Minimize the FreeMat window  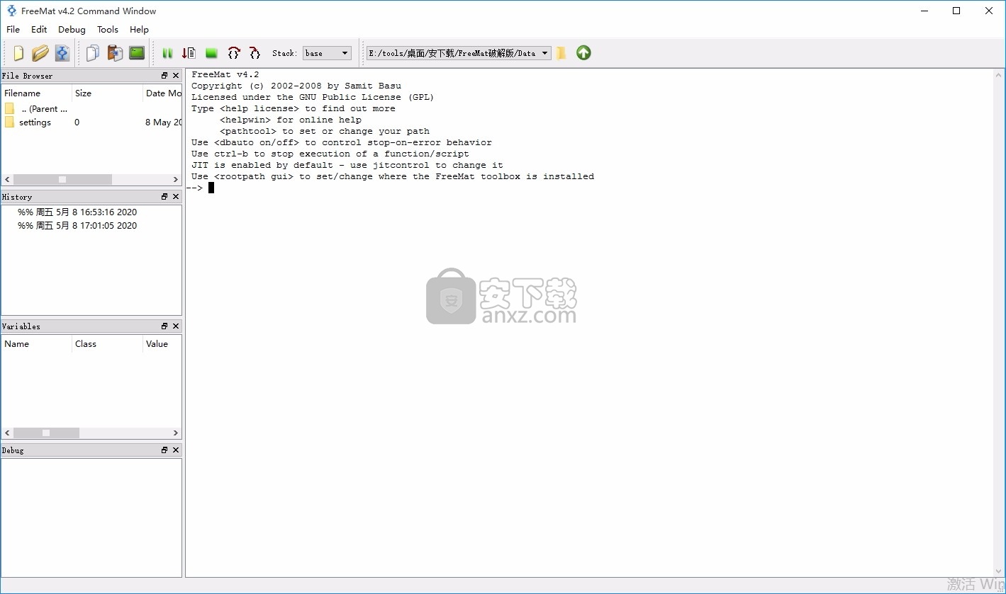(x=924, y=11)
